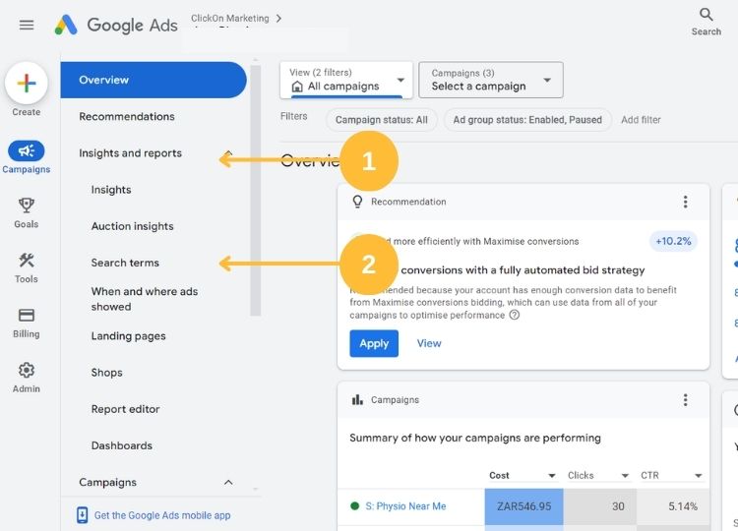The image size is (738, 531).
Task: View the recommendation details
Action: coord(429,343)
